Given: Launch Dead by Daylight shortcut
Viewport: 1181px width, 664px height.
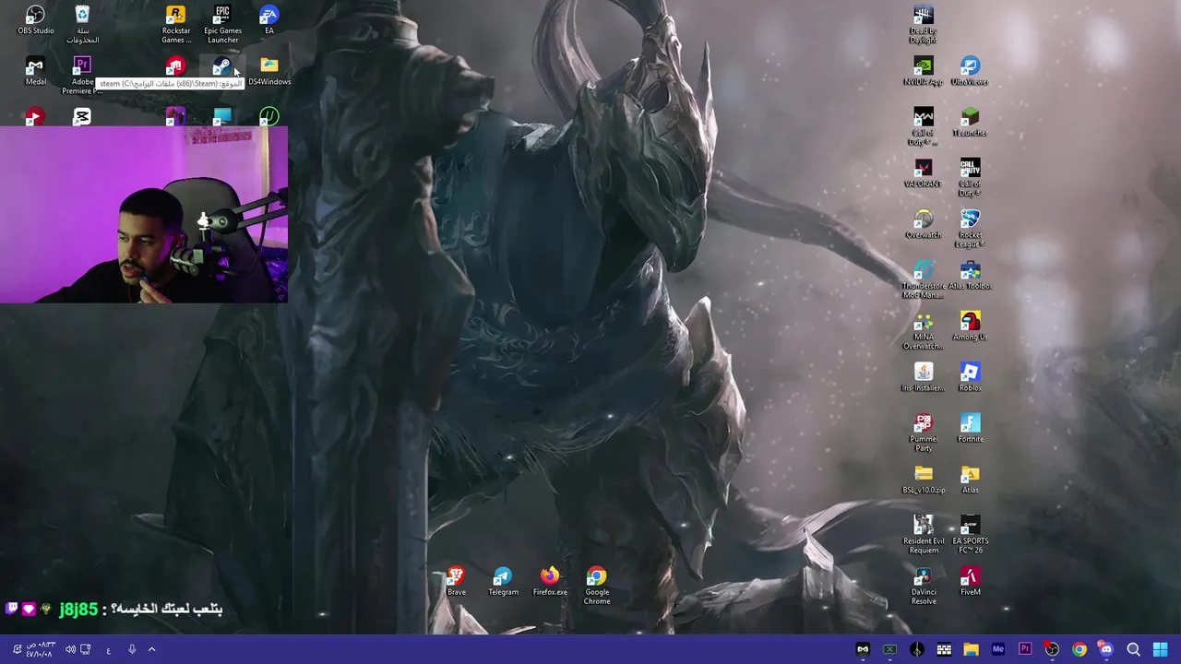Looking at the screenshot, I should (924, 24).
